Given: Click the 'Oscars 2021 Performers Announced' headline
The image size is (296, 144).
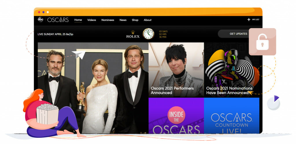Looking at the screenshot, I should coord(172,90).
